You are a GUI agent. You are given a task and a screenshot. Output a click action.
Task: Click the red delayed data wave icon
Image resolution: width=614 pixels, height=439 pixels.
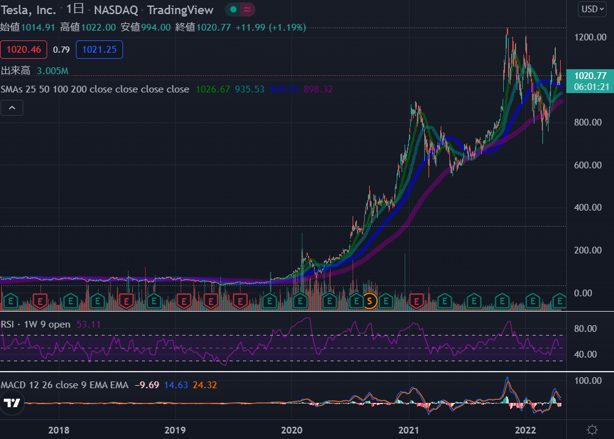tap(247, 9)
